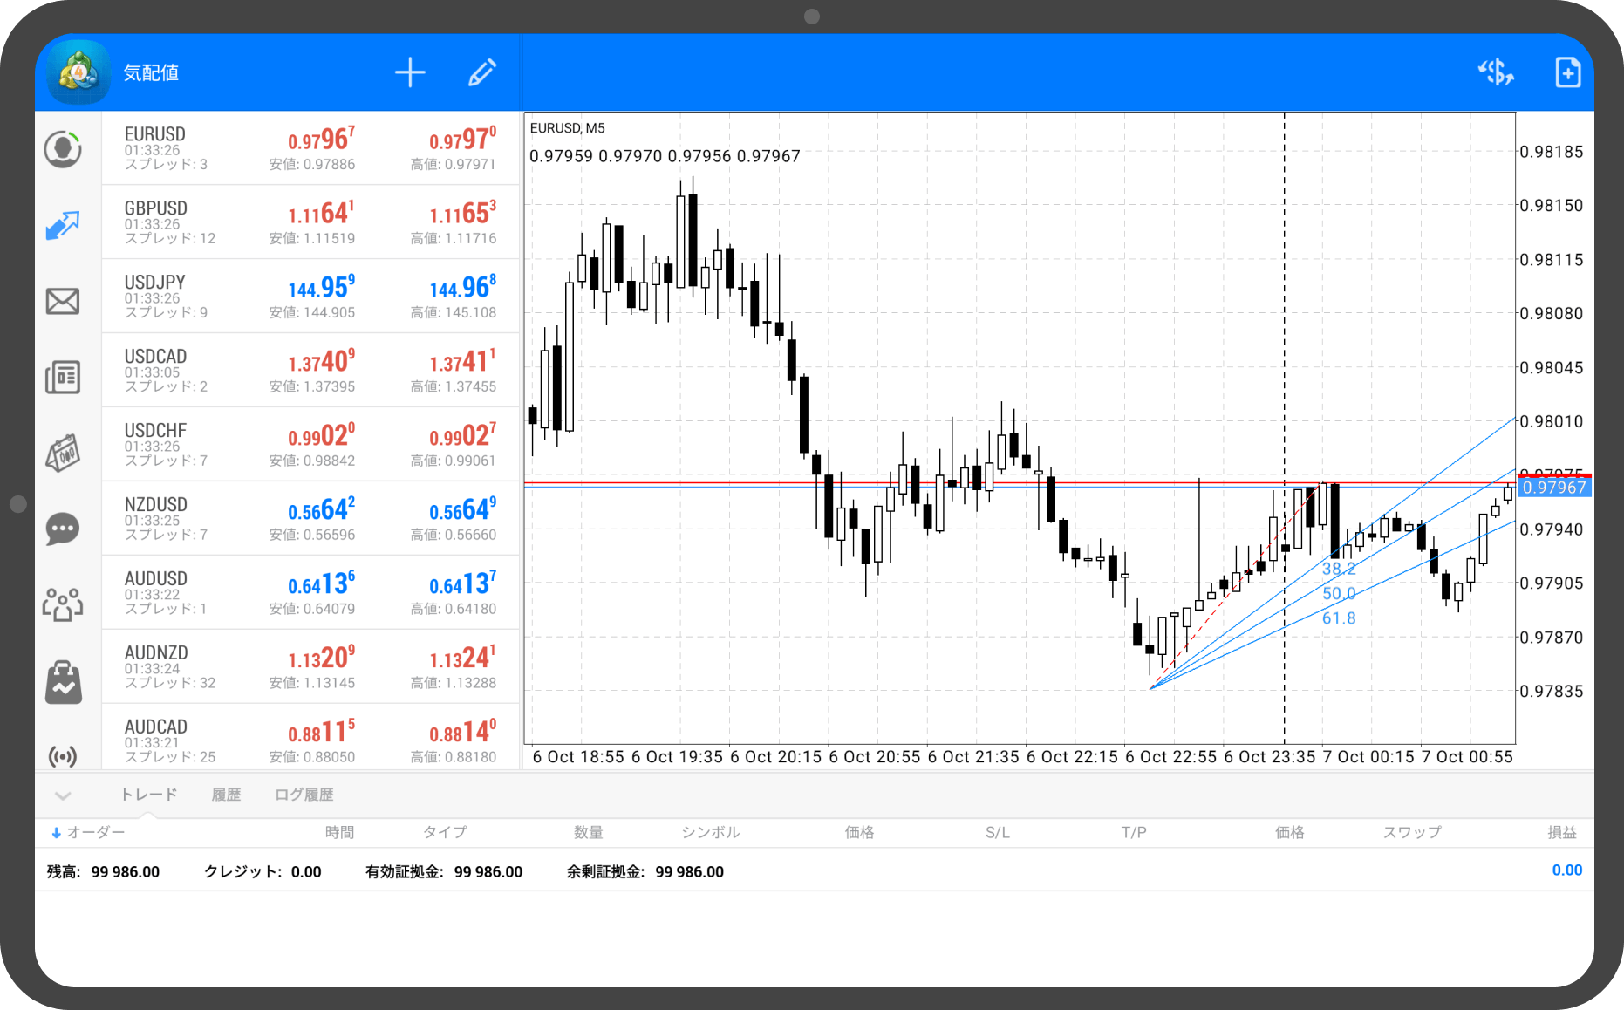
Task: Click the plus icon to add symbol
Action: pyautogui.click(x=410, y=73)
